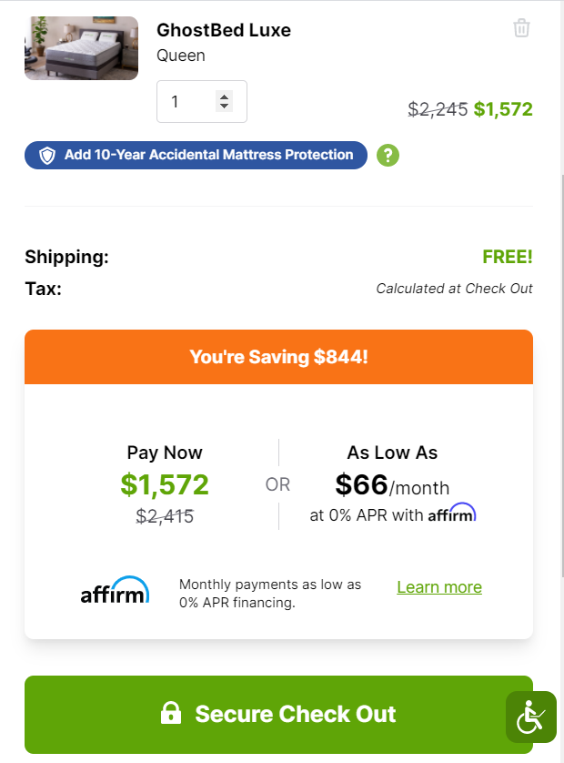This screenshot has height=763, width=564.
Task: Click the You're Saving $844 banner
Action: (278, 357)
